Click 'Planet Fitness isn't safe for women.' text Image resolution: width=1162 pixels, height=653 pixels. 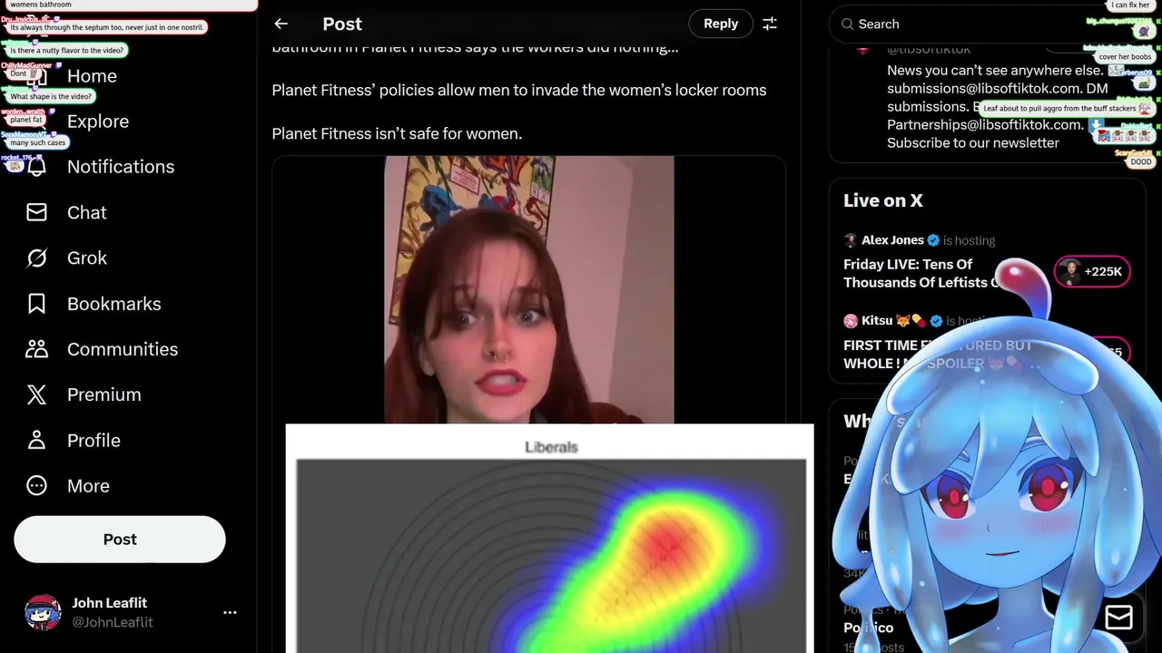tap(397, 134)
